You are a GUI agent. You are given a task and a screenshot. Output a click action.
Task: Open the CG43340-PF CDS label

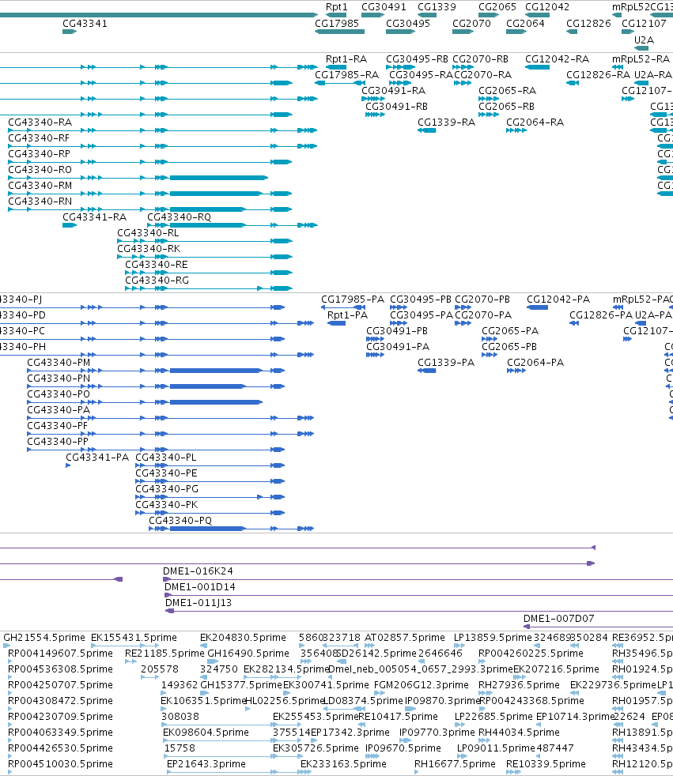(58, 426)
